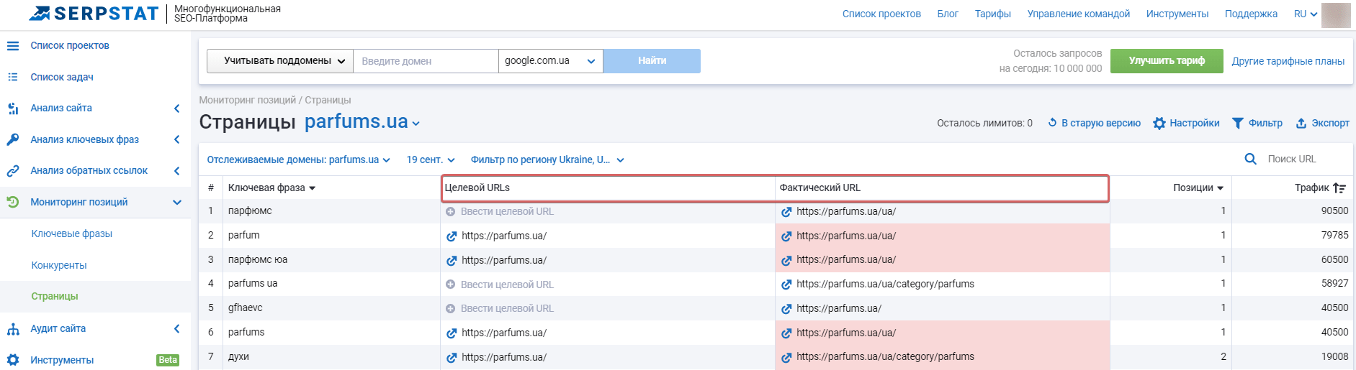This screenshot has height=370, width=1356.
Task: Open the parfums.ua project dropdown in title
Action: 362,122
